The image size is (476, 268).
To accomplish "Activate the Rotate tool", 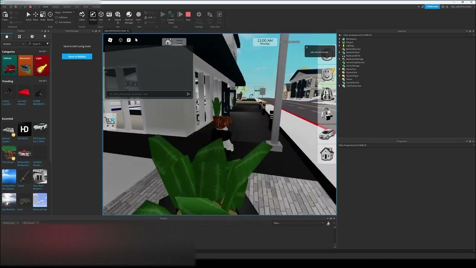I will pyautogui.click(x=50, y=16).
